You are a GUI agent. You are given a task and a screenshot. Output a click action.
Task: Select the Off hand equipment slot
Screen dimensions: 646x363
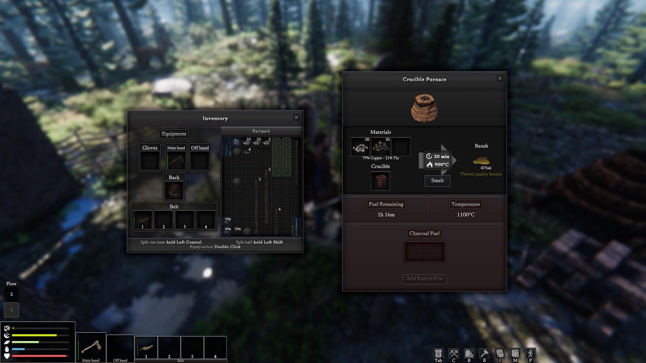[200, 160]
